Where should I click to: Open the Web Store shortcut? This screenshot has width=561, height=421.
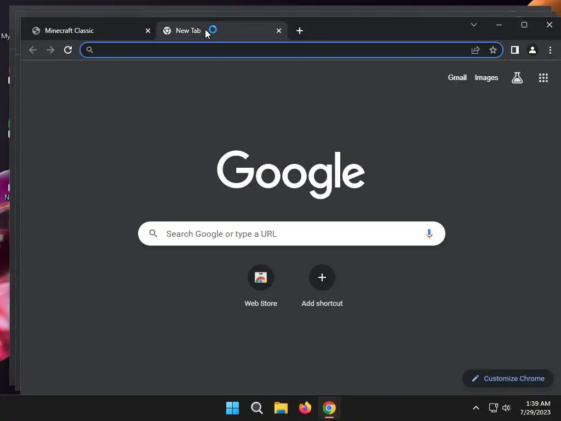pos(261,286)
